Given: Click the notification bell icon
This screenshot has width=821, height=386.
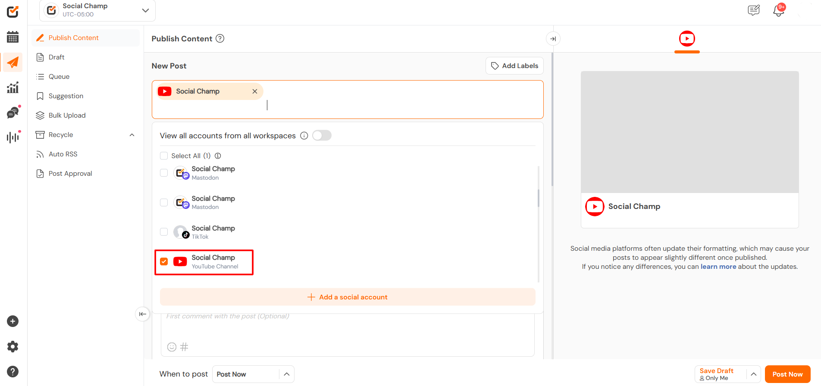Looking at the screenshot, I should pyautogui.click(x=778, y=10).
